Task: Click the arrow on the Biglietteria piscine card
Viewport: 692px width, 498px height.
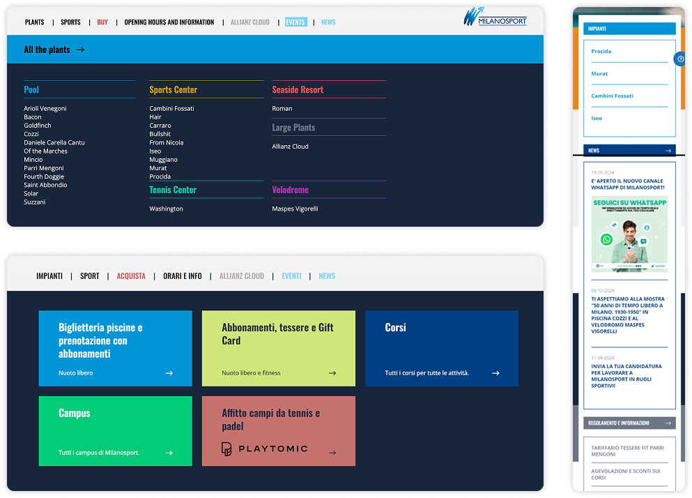Action: (x=169, y=372)
